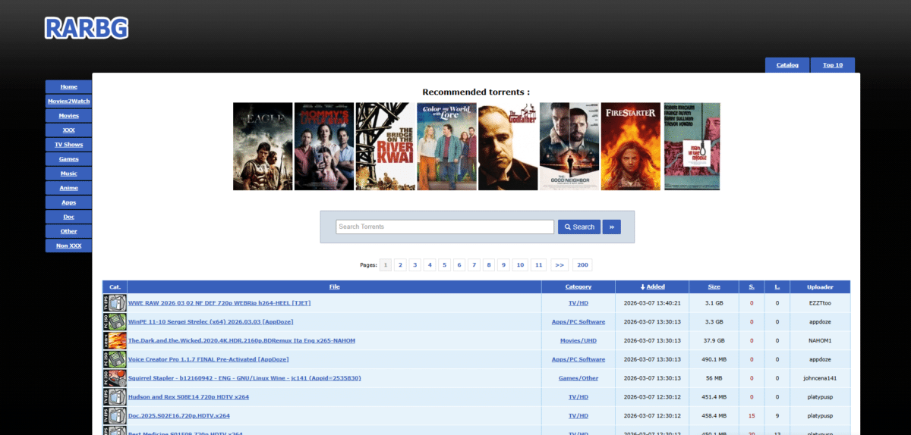
Task: Jump to next pages with >> link
Action: point(560,265)
